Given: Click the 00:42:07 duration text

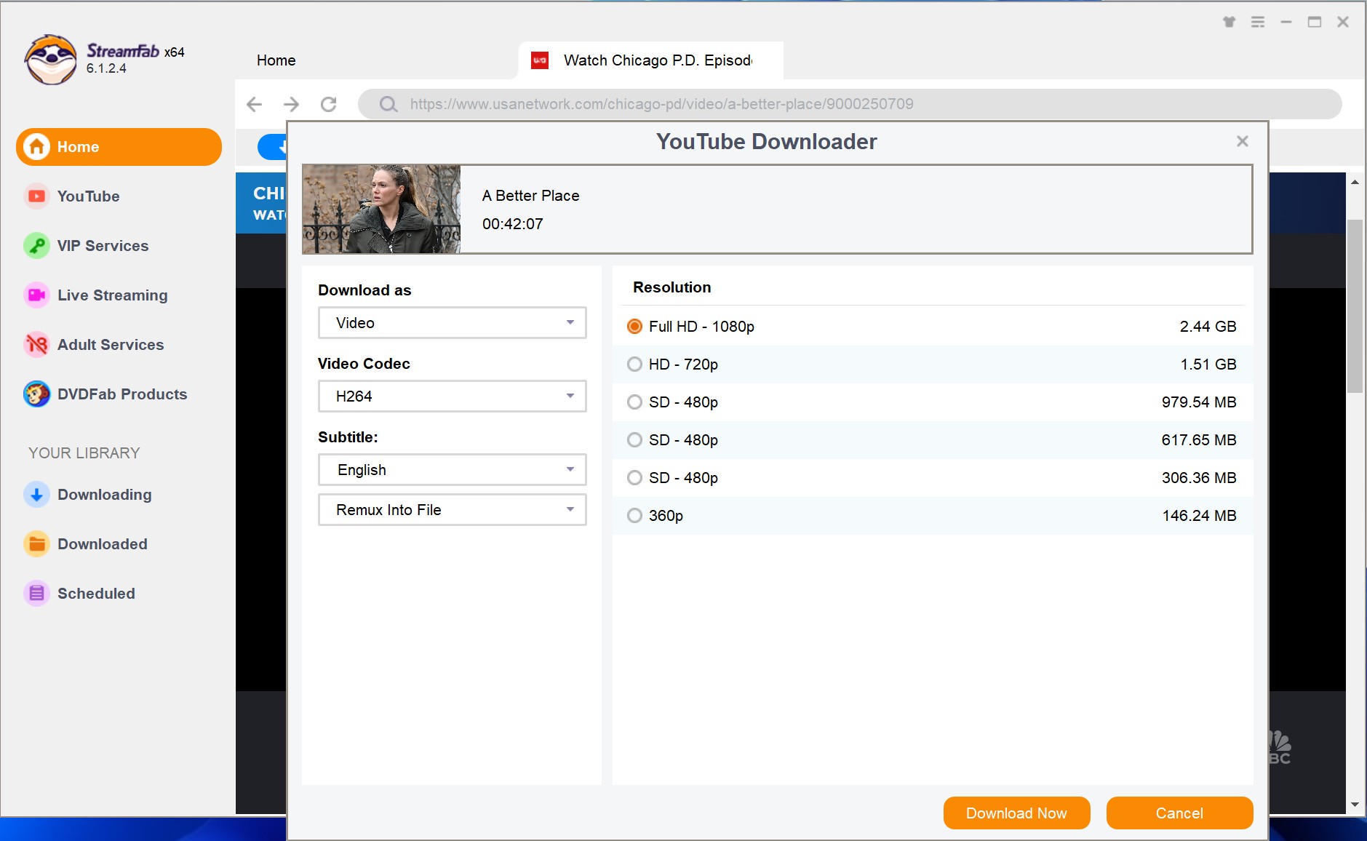Looking at the screenshot, I should [512, 224].
